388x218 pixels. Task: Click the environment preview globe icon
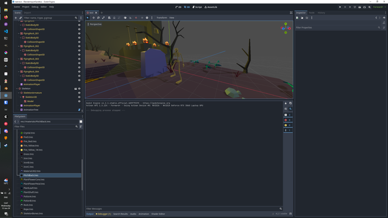(x=147, y=18)
